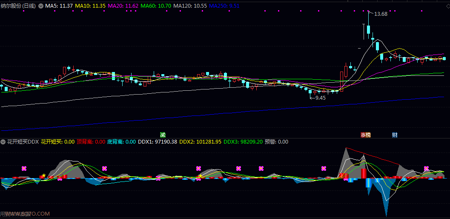Click the 纳尔股份 (日线) chart title
450x219 pixels.
click(19, 6)
